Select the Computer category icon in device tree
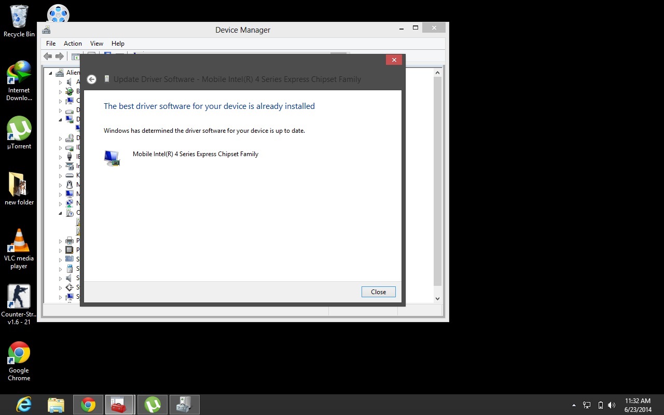664x415 pixels. [69, 101]
